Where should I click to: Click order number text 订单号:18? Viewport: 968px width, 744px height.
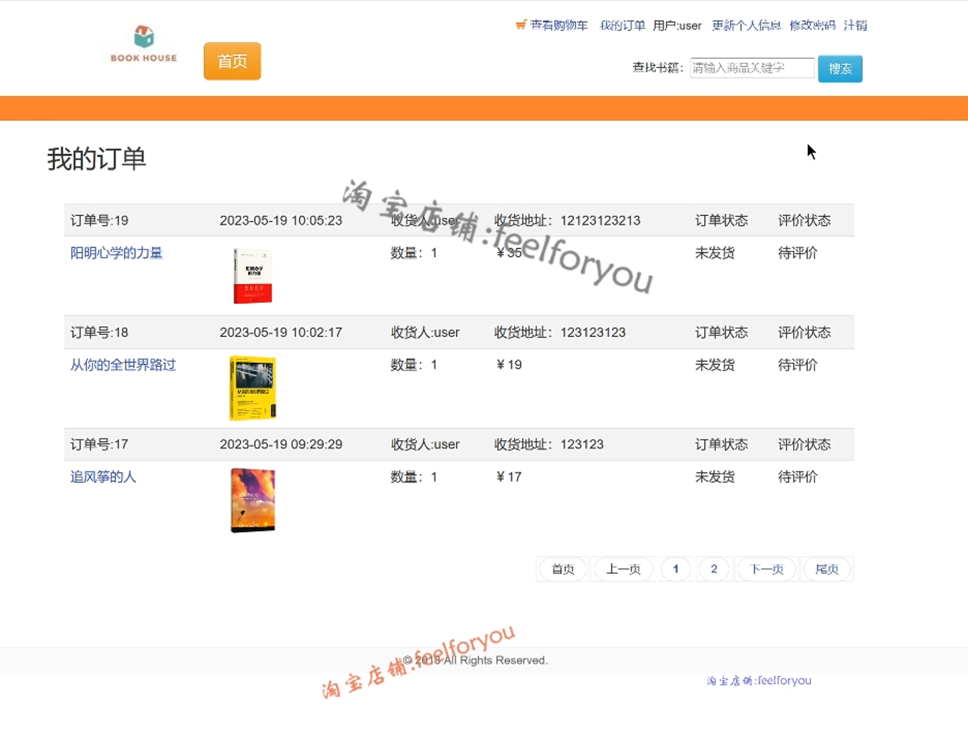tap(99, 332)
